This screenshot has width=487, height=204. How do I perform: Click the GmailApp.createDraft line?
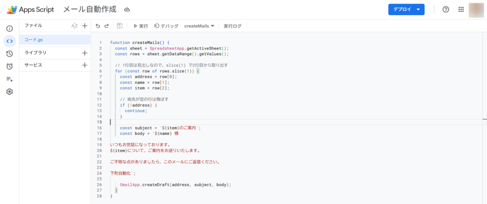pos(176,185)
